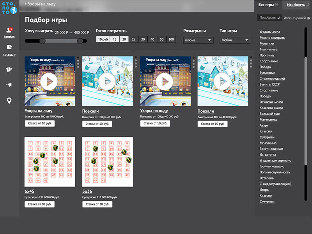Open the tickets icon in sidebar
The image size is (312, 234).
[9, 69]
